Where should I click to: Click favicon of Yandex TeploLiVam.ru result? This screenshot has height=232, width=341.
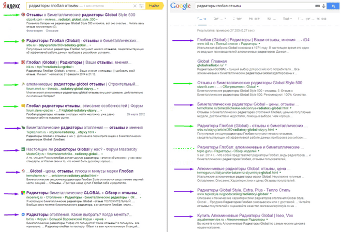pyautogui.click(x=23, y=128)
